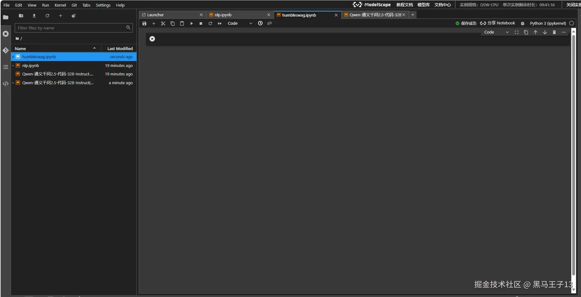
Task: Click the share Notebook button
Action: (498, 23)
